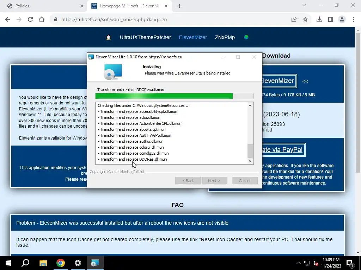Image resolution: width=361 pixels, height=270 pixels.
Task: Click the installer Next button
Action: (x=214, y=181)
